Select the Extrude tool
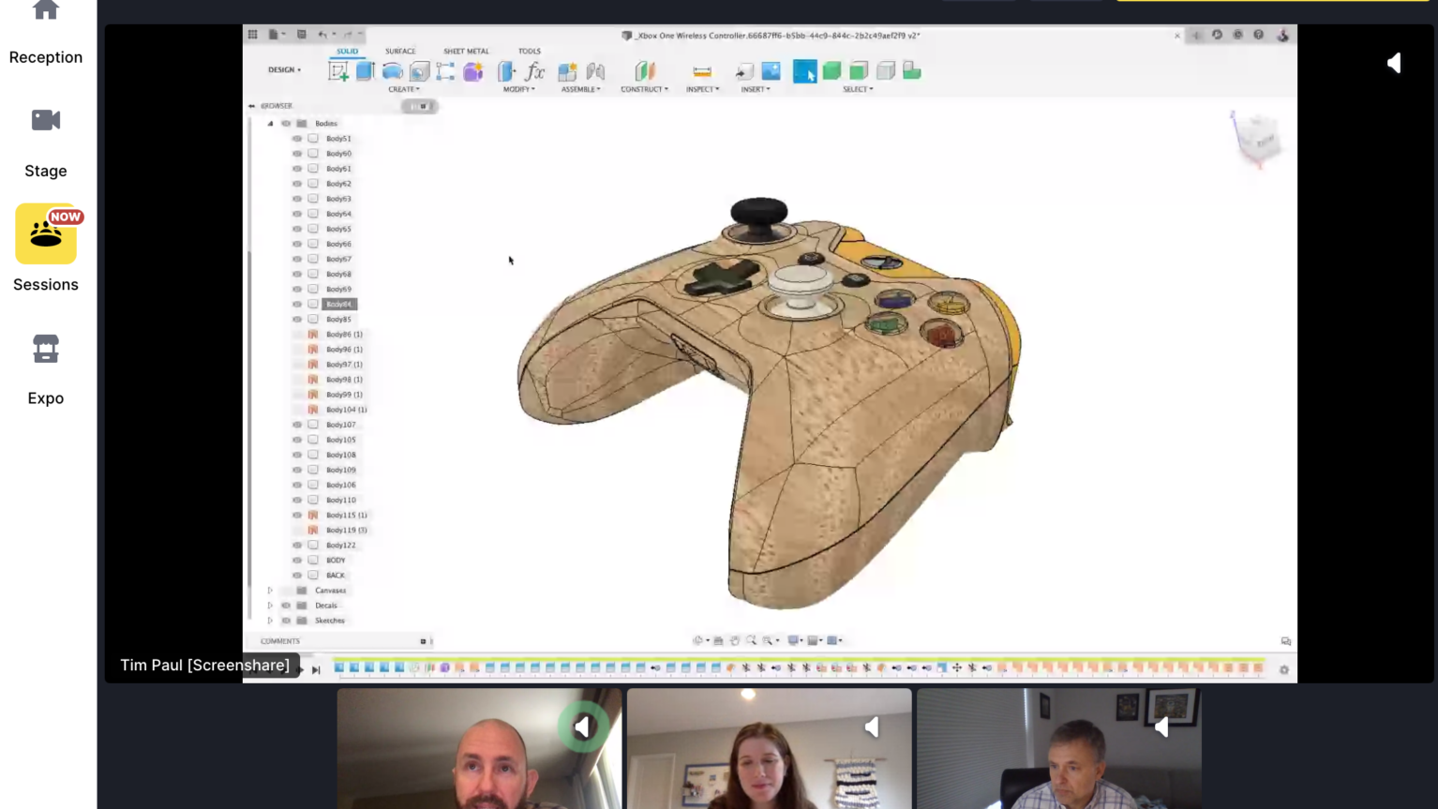 tap(366, 71)
